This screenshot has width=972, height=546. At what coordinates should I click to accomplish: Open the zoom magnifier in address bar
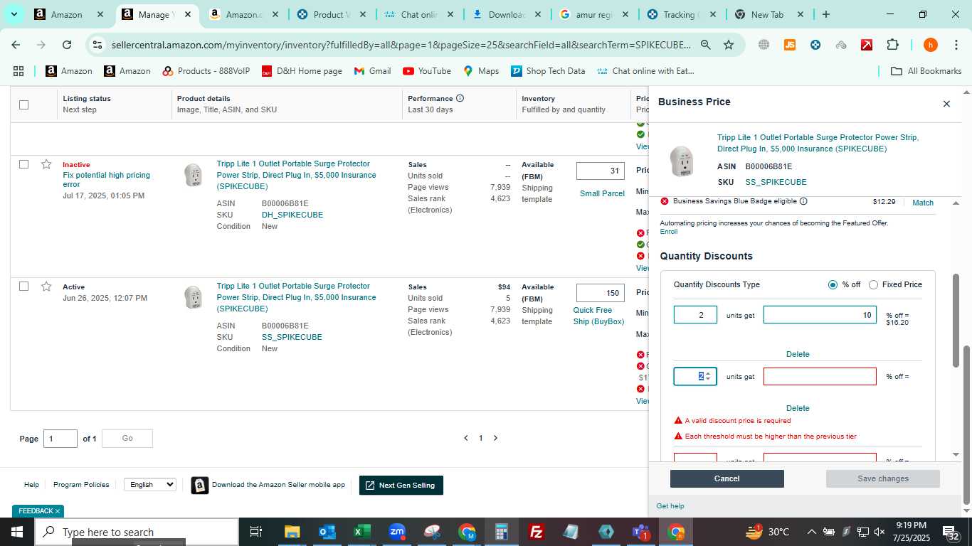[705, 45]
